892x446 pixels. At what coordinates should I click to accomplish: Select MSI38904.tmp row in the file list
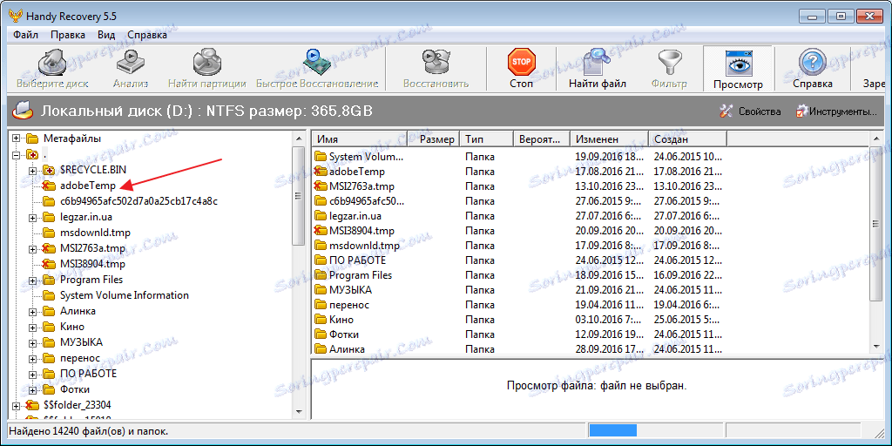(x=591, y=230)
